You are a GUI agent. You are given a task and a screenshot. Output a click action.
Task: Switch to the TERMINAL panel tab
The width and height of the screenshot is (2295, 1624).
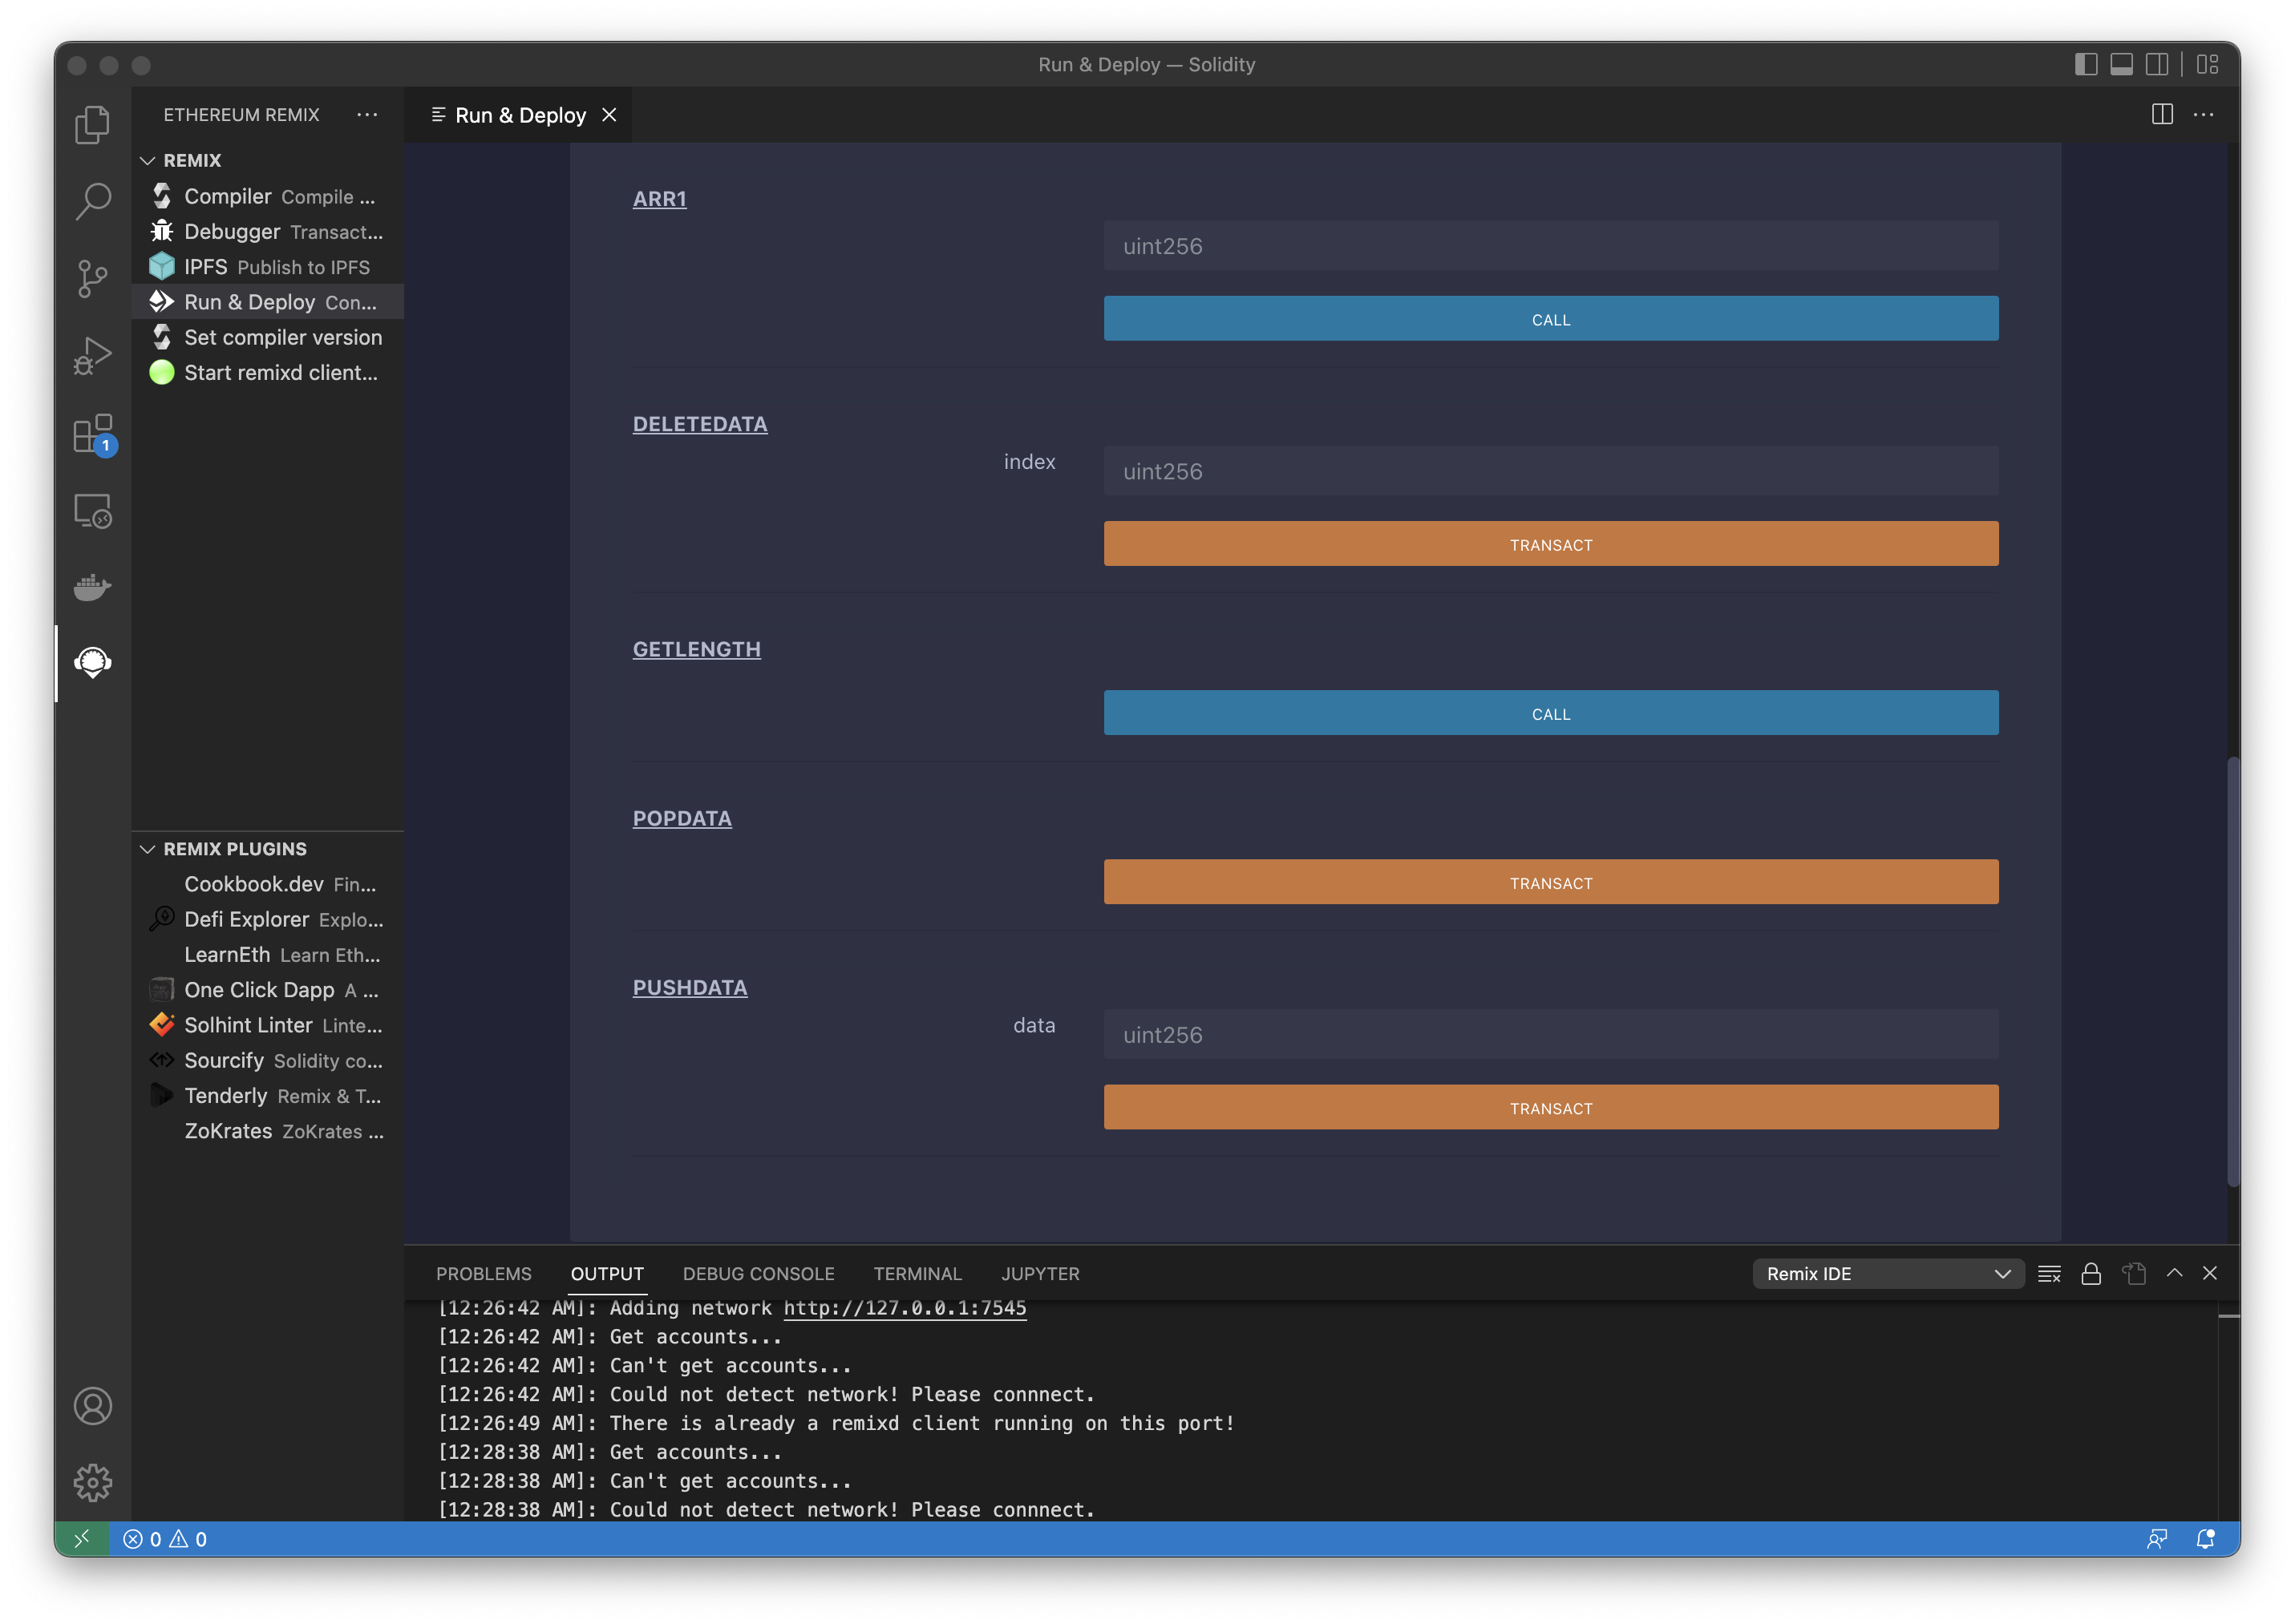(917, 1273)
